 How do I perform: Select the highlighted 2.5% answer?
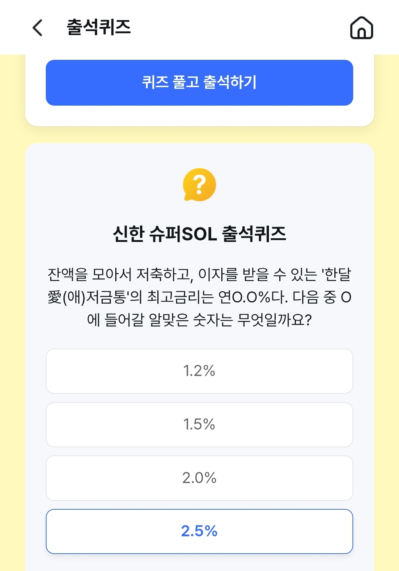click(199, 531)
